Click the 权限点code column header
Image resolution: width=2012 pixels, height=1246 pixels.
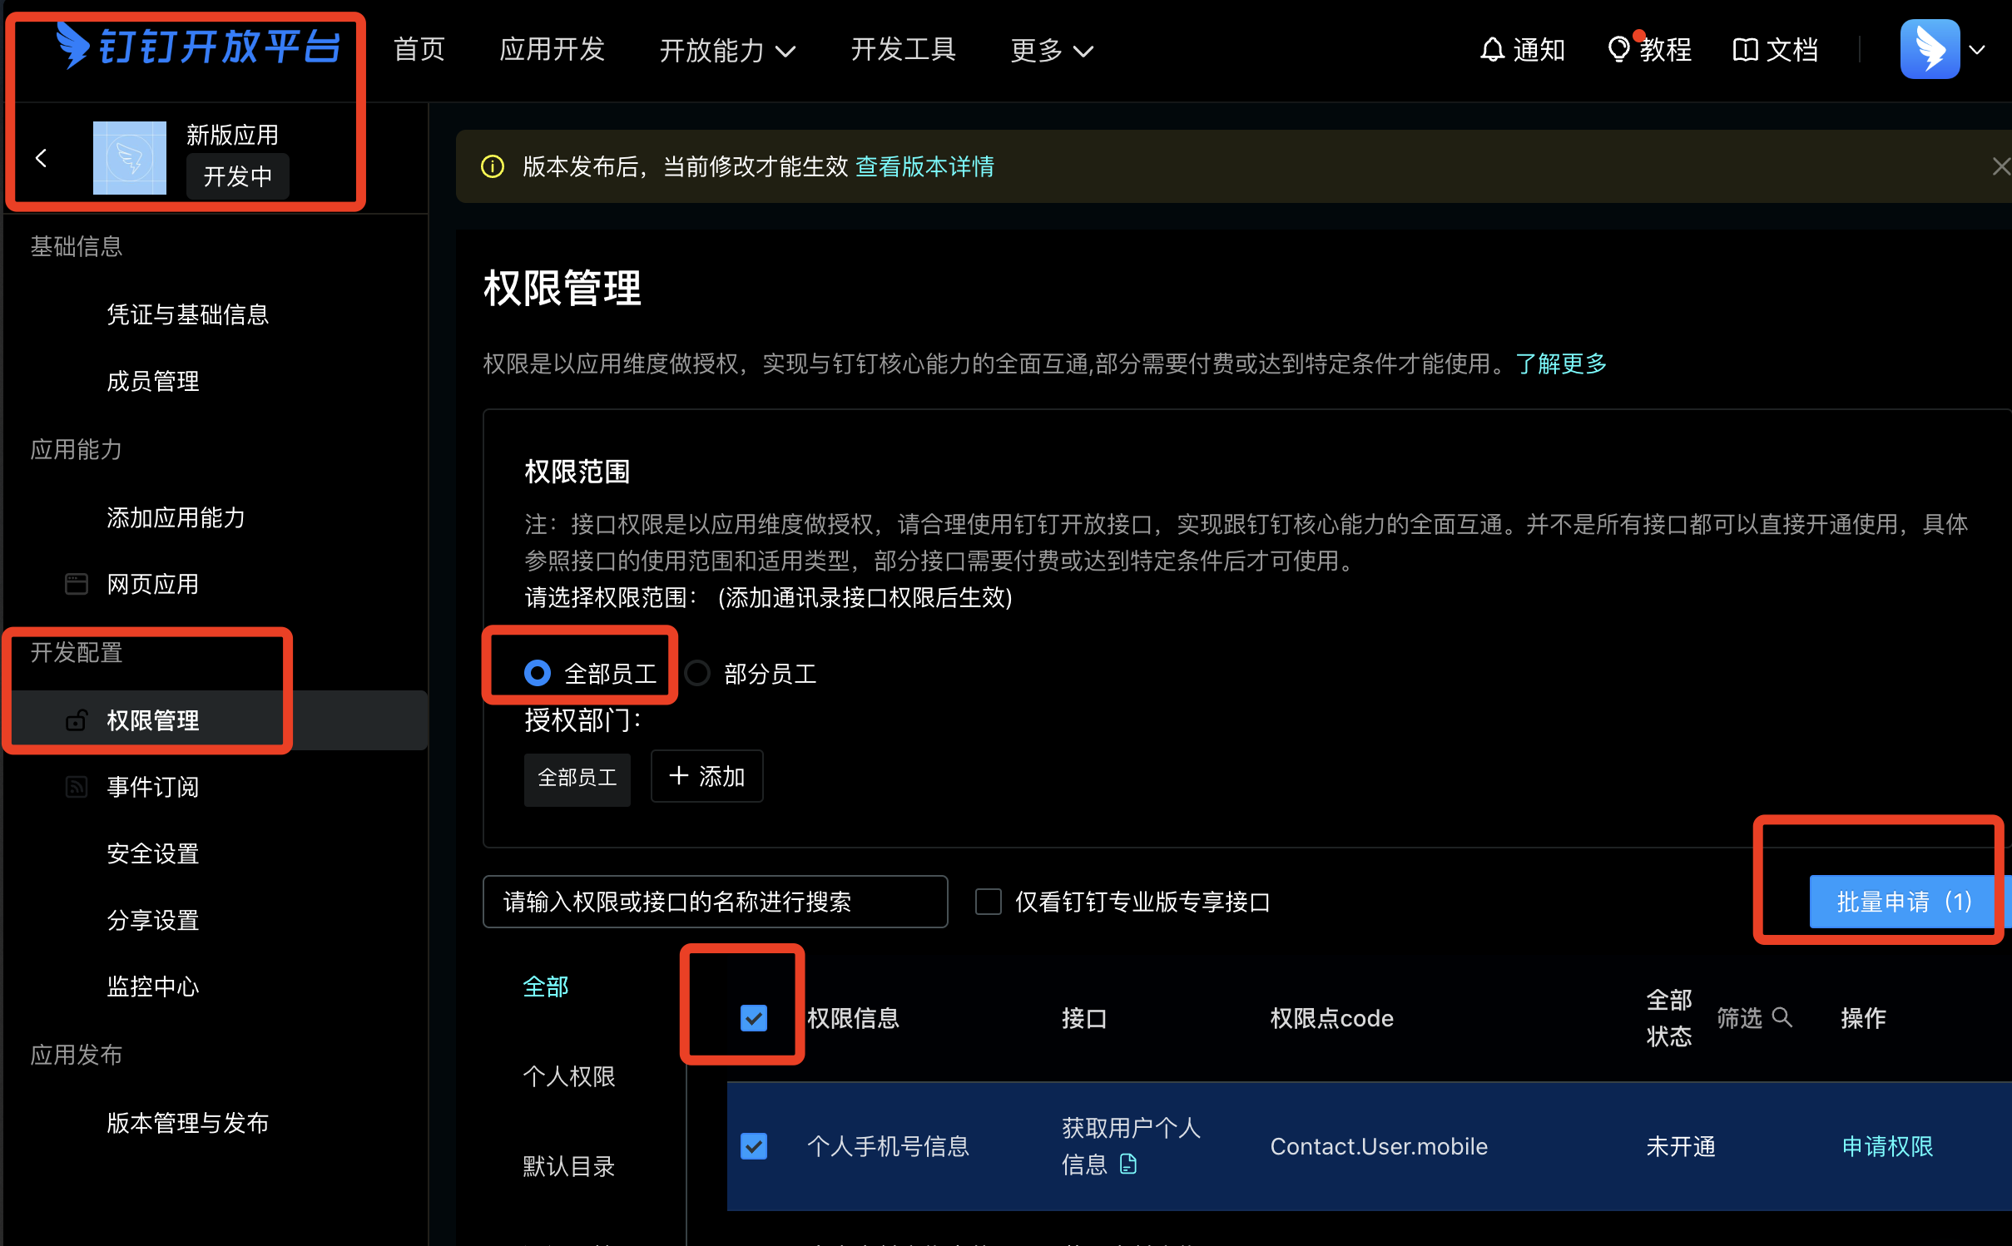(x=1331, y=1018)
